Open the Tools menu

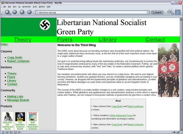tap(35, 7)
